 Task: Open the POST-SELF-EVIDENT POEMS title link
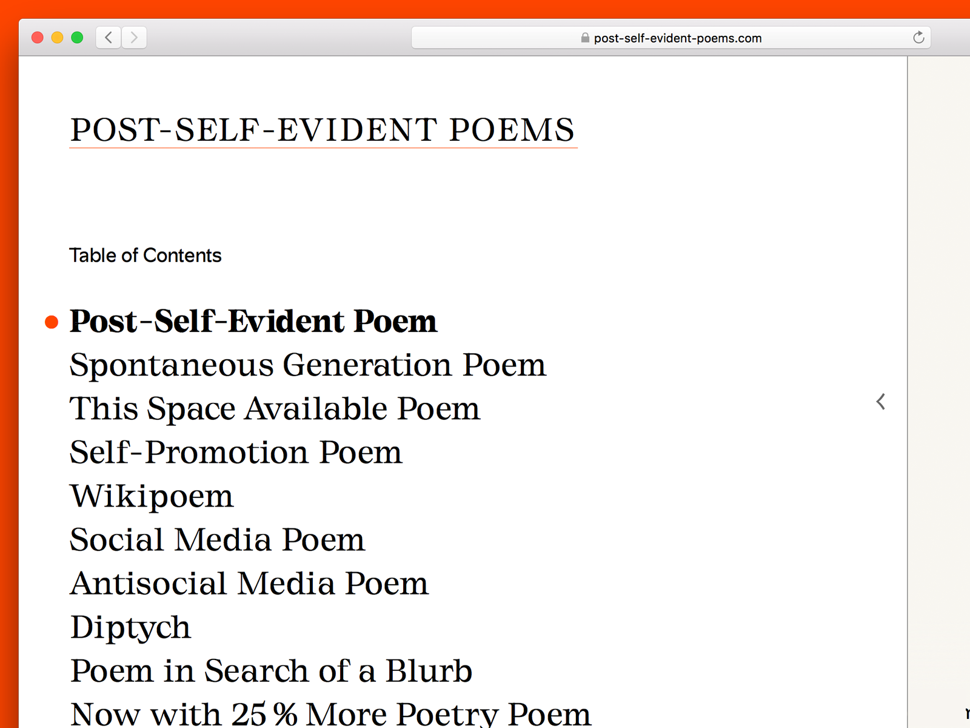pos(323,129)
